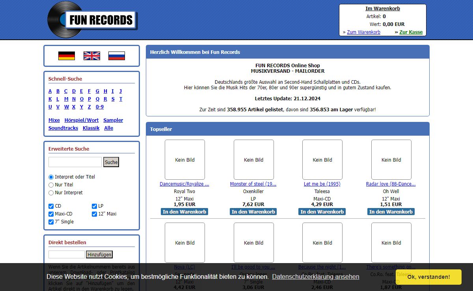473x291 pixels.
Task: Open the Sampler category link
Action: point(113,120)
